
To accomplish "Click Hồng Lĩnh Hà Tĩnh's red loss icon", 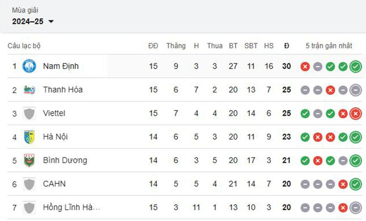I will tap(343, 207).
